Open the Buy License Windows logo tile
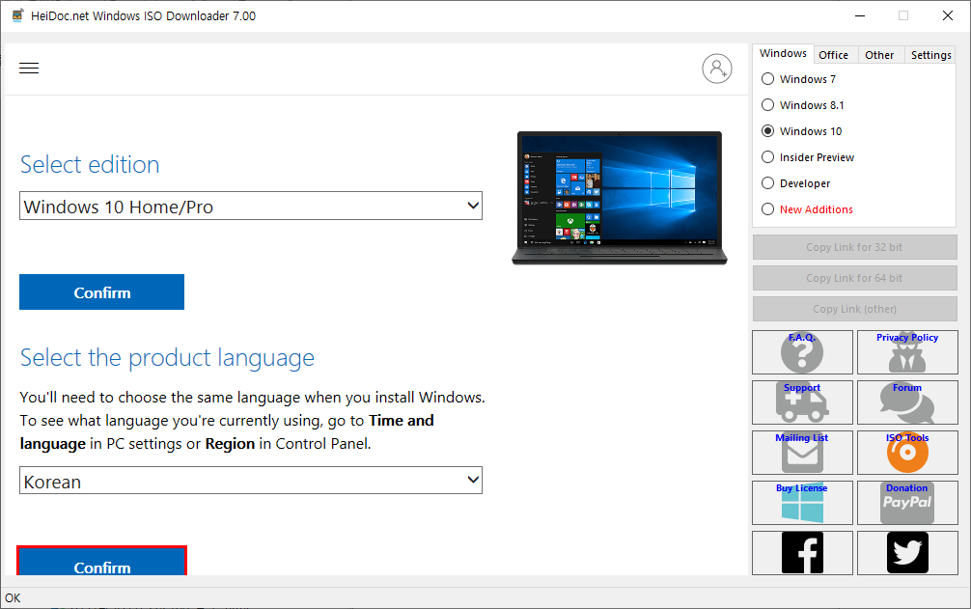971x609 pixels. tap(802, 503)
